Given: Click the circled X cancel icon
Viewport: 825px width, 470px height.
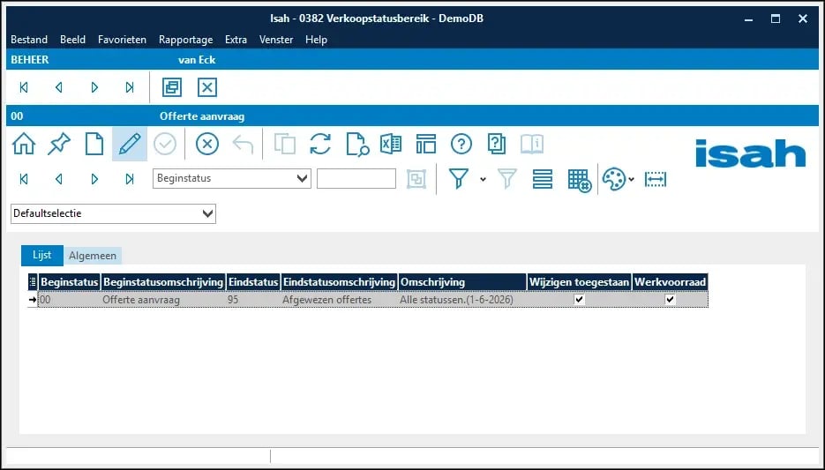Looking at the screenshot, I should pyautogui.click(x=207, y=144).
